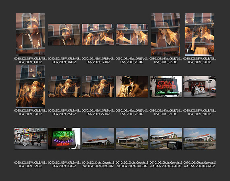The height and width of the screenshot is (181, 230).
Task: Select thumbnail of Chula Georgia photo 0306.CR2
Action: (199, 139)
